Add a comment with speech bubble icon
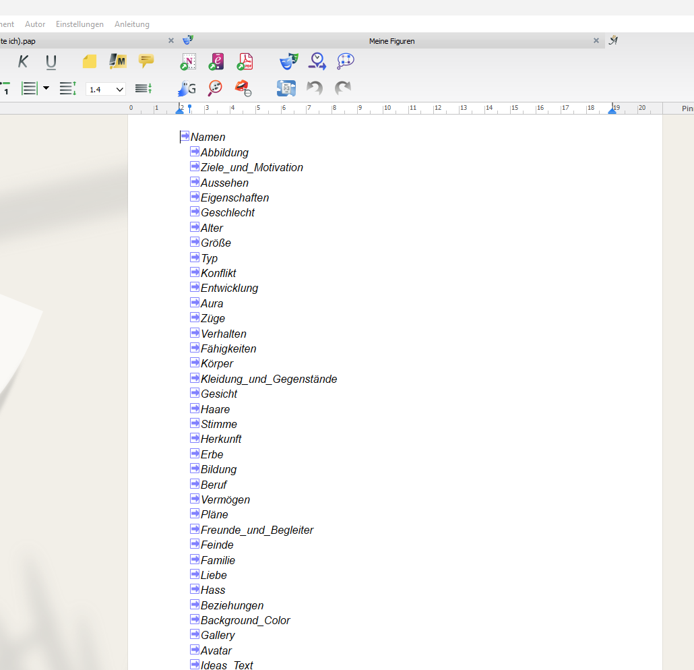This screenshot has width=694, height=670. (146, 61)
